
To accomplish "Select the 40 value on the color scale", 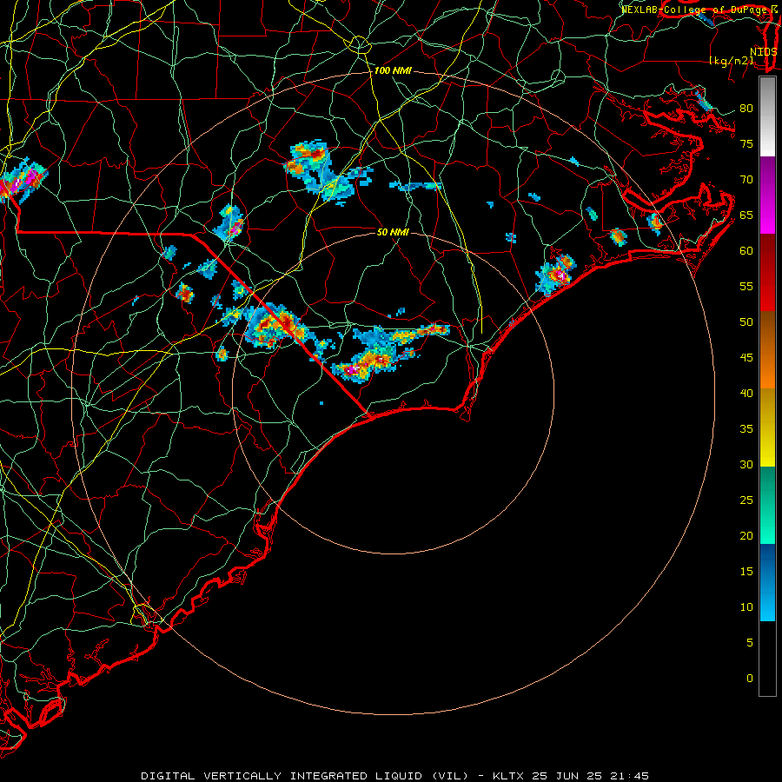I will [x=746, y=393].
